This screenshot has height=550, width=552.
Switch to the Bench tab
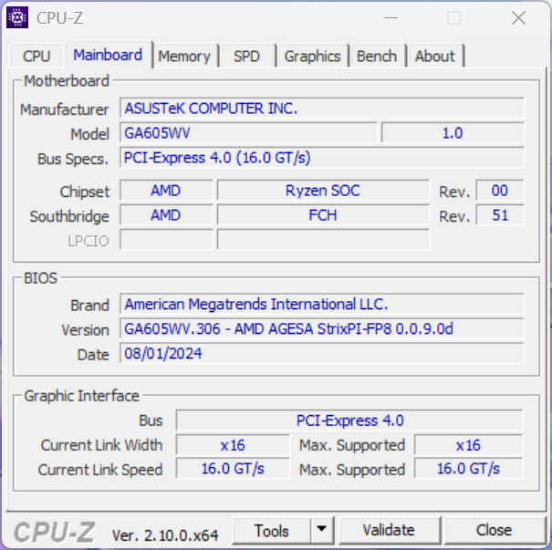[x=377, y=56]
